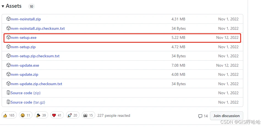Collapse the Assets section triangle
265x127 pixels.
[3, 6]
